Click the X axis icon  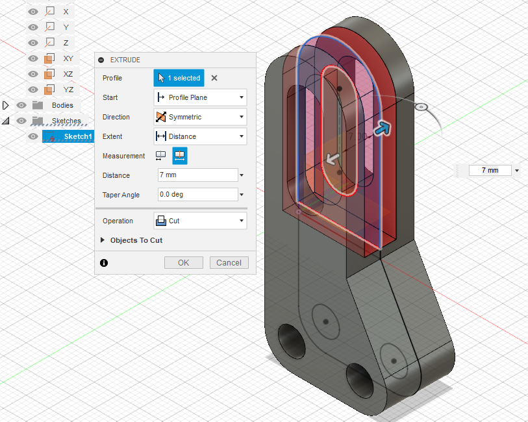pyautogui.click(x=49, y=12)
